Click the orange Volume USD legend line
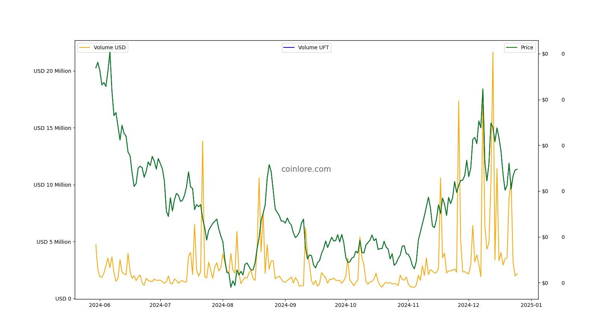 (85, 47)
